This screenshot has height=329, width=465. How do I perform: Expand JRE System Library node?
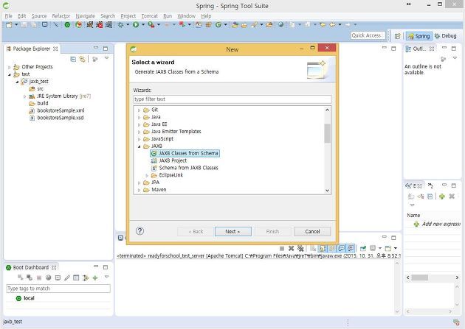24,96
